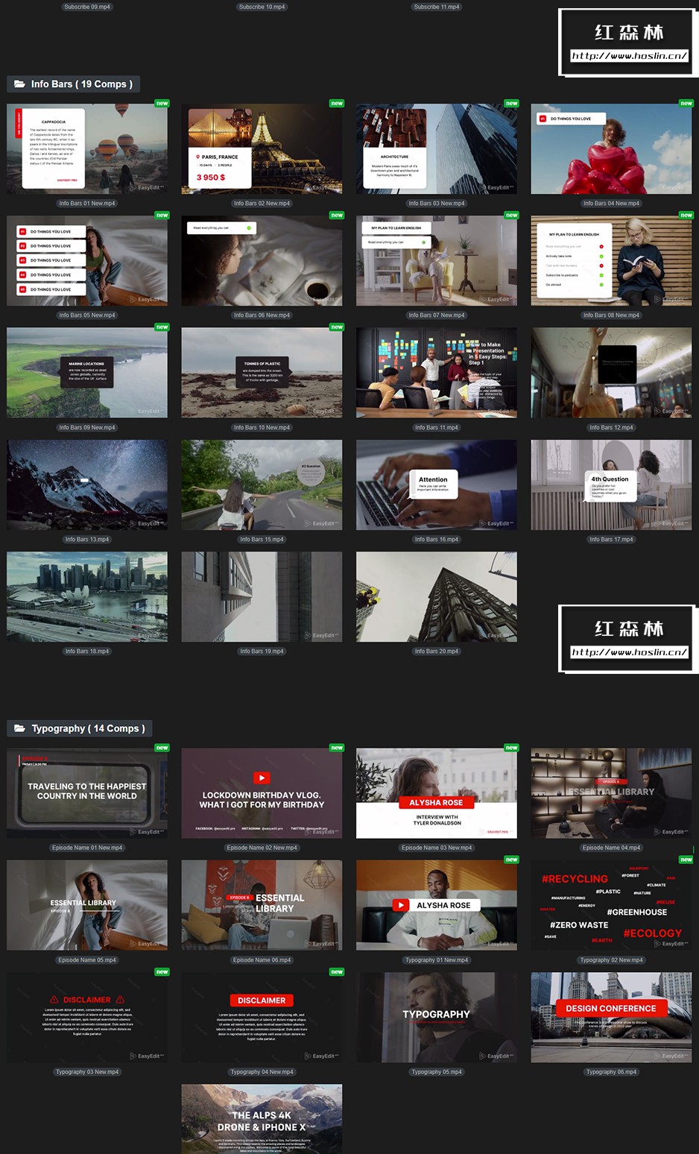
Task: Click the Episode Name 05.mp4 label
Action: pyautogui.click(x=87, y=960)
